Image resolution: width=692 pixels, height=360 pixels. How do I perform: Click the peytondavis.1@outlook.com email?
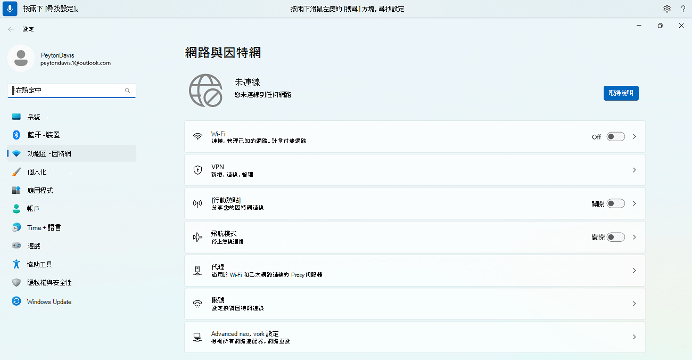[76, 63]
